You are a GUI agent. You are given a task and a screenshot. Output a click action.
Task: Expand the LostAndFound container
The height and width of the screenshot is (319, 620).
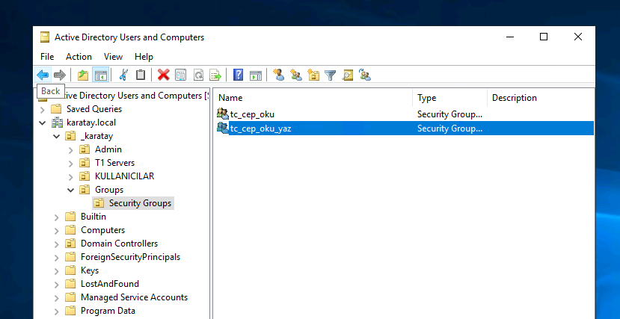coord(57,284)
